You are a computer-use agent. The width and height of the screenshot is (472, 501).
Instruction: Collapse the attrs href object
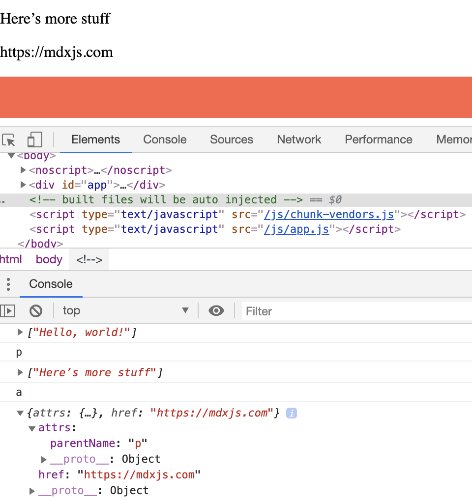tap(20, 413)
